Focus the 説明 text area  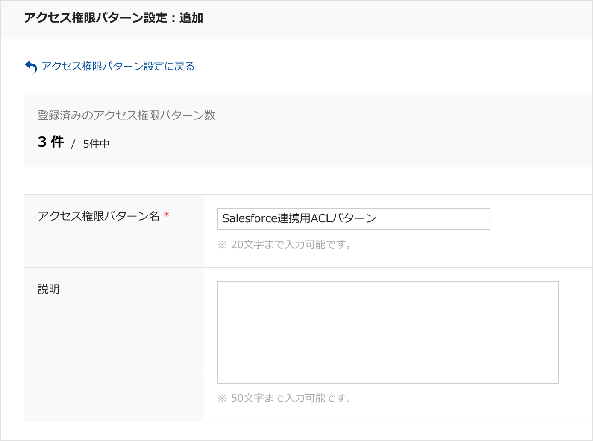coord(388,332)
